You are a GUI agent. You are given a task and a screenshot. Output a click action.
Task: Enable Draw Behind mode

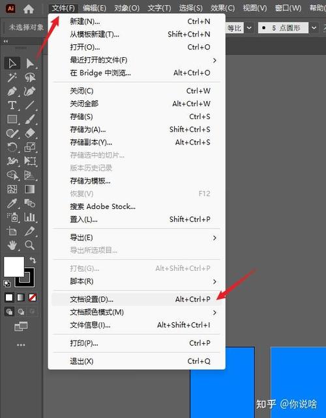pos(21,311)
